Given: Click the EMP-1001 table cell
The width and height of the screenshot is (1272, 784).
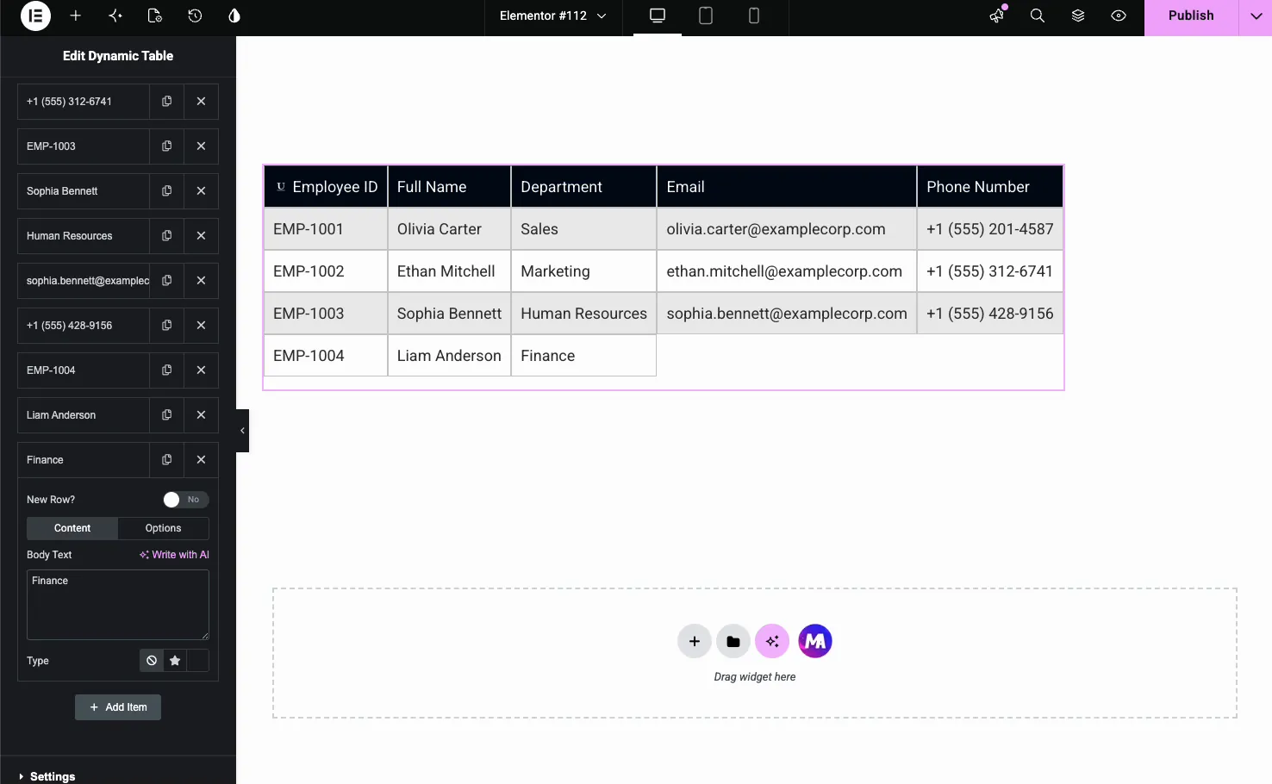Looking at the screenshot, I should pyautogui.click(x=326, y=229).
